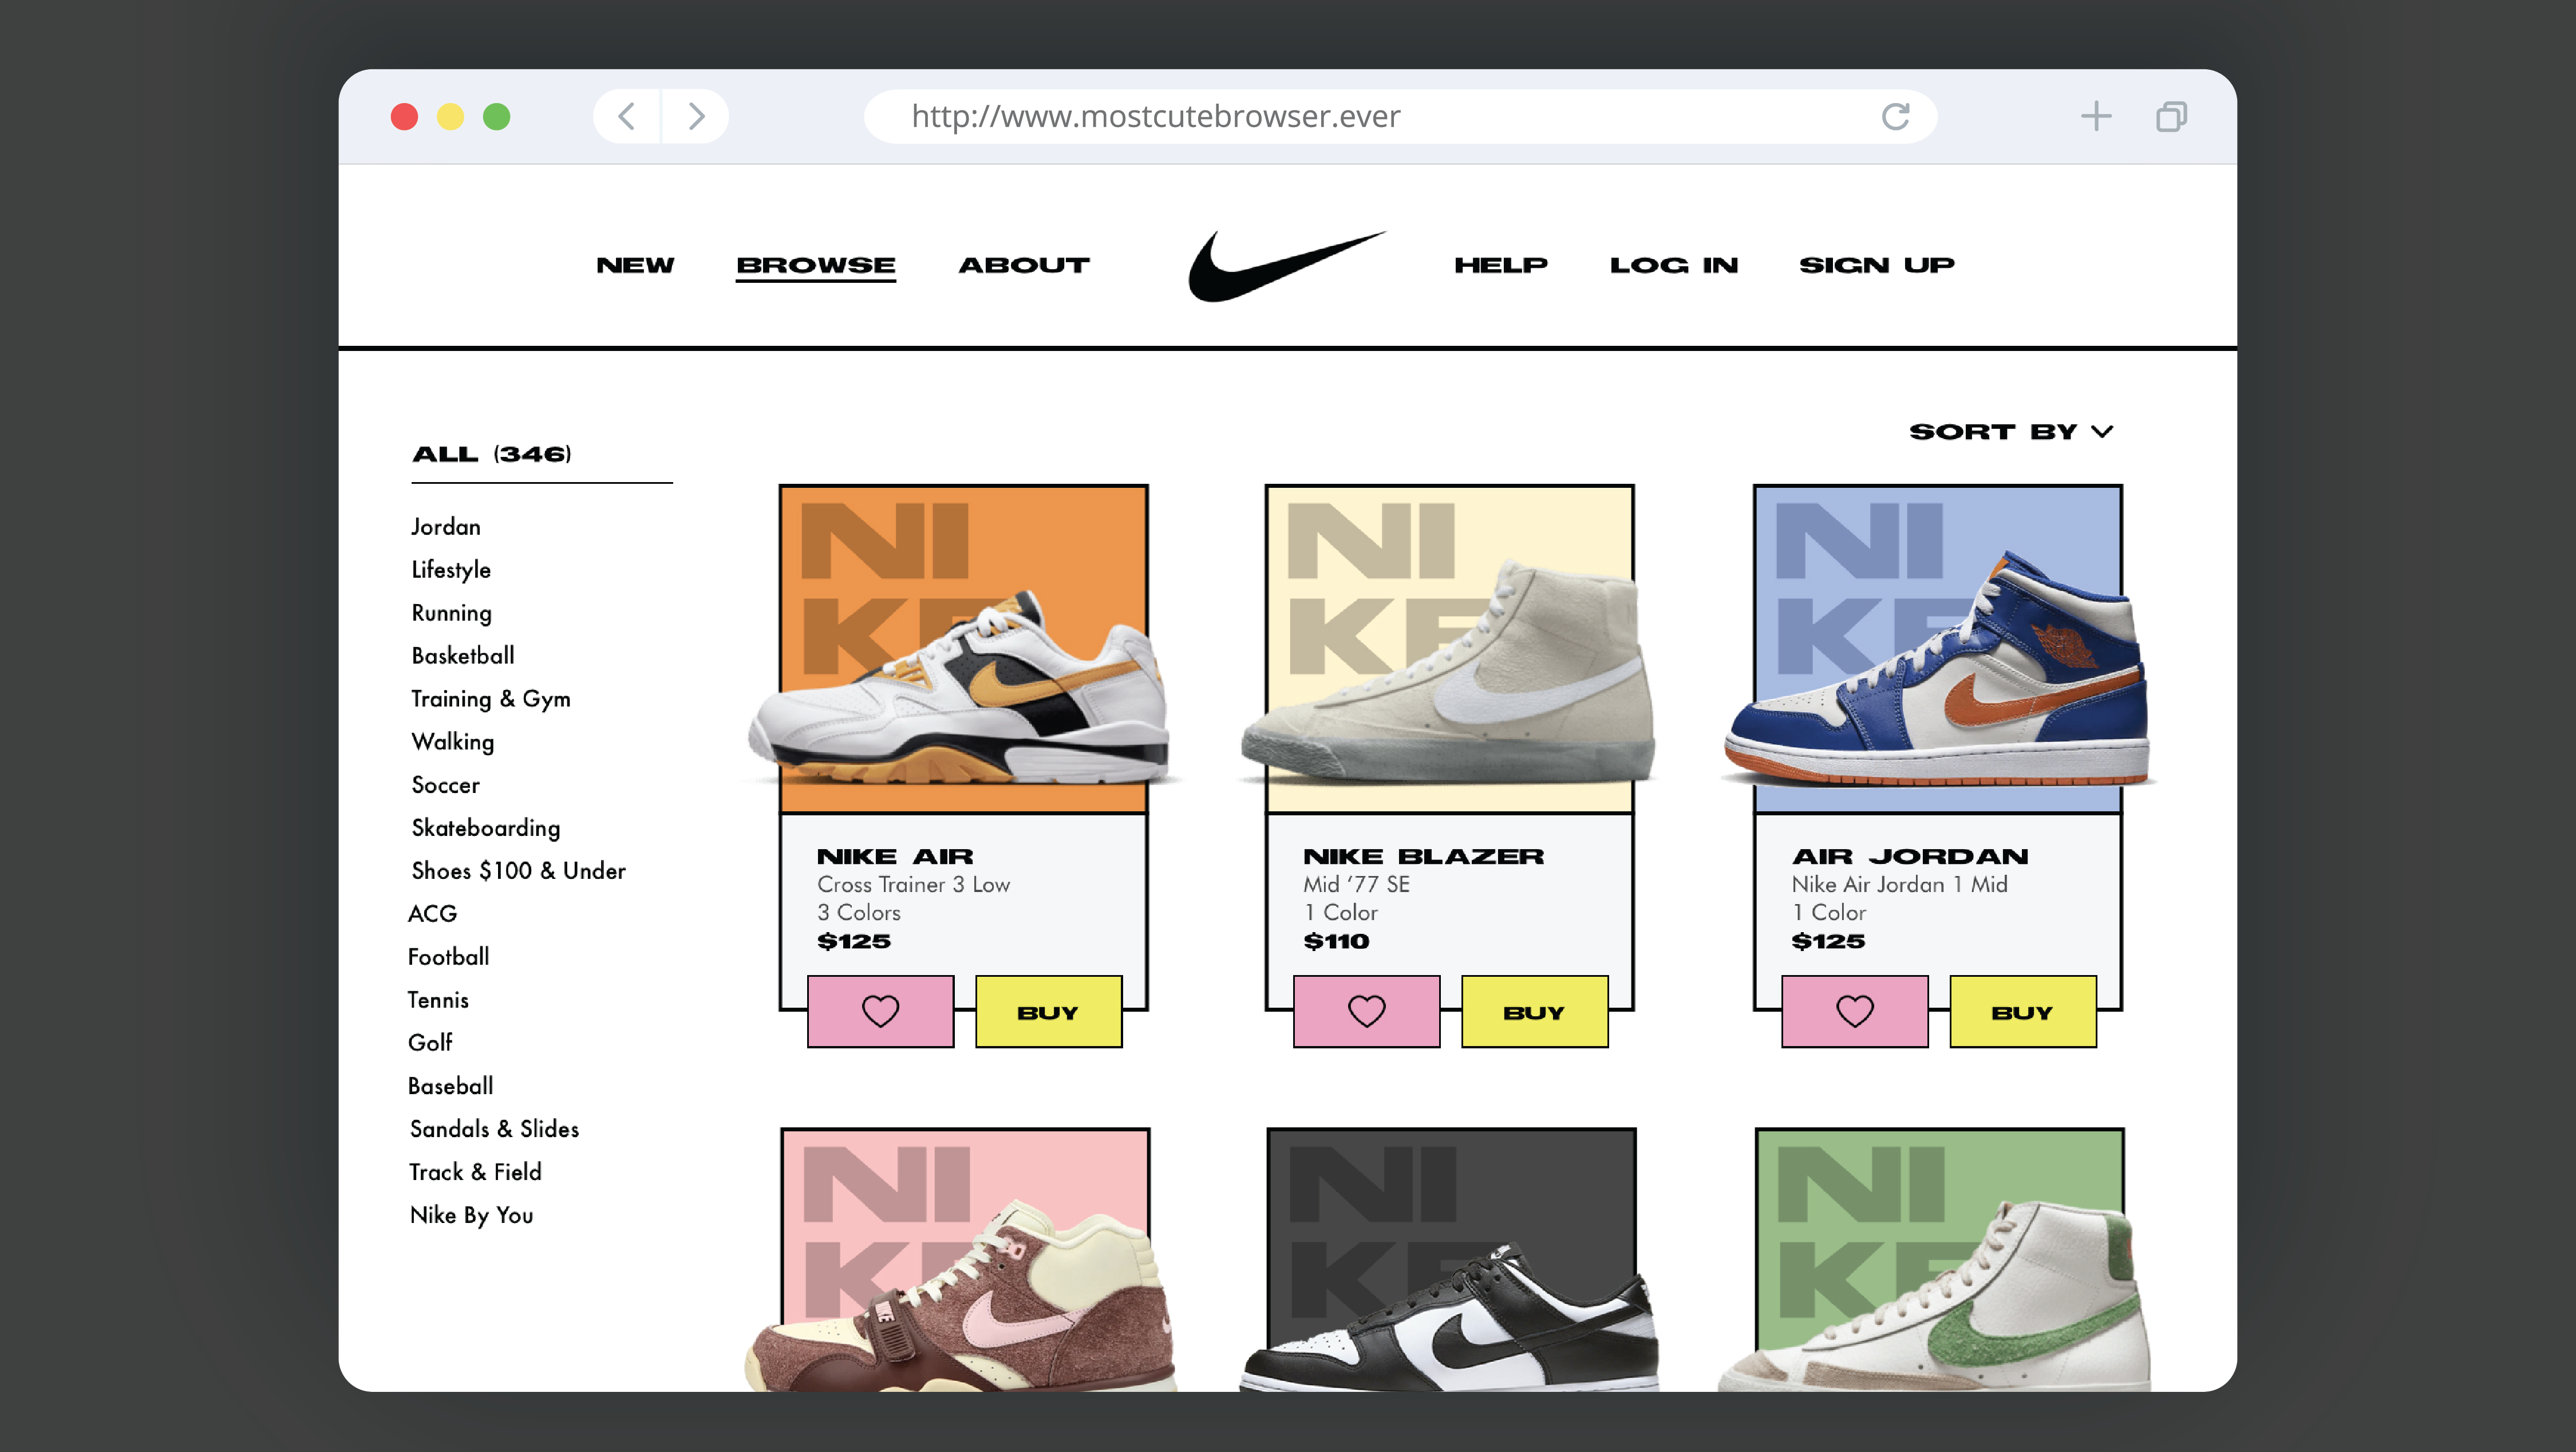Buy the Air Jordan 1 Mid

coord(2022,1011)
